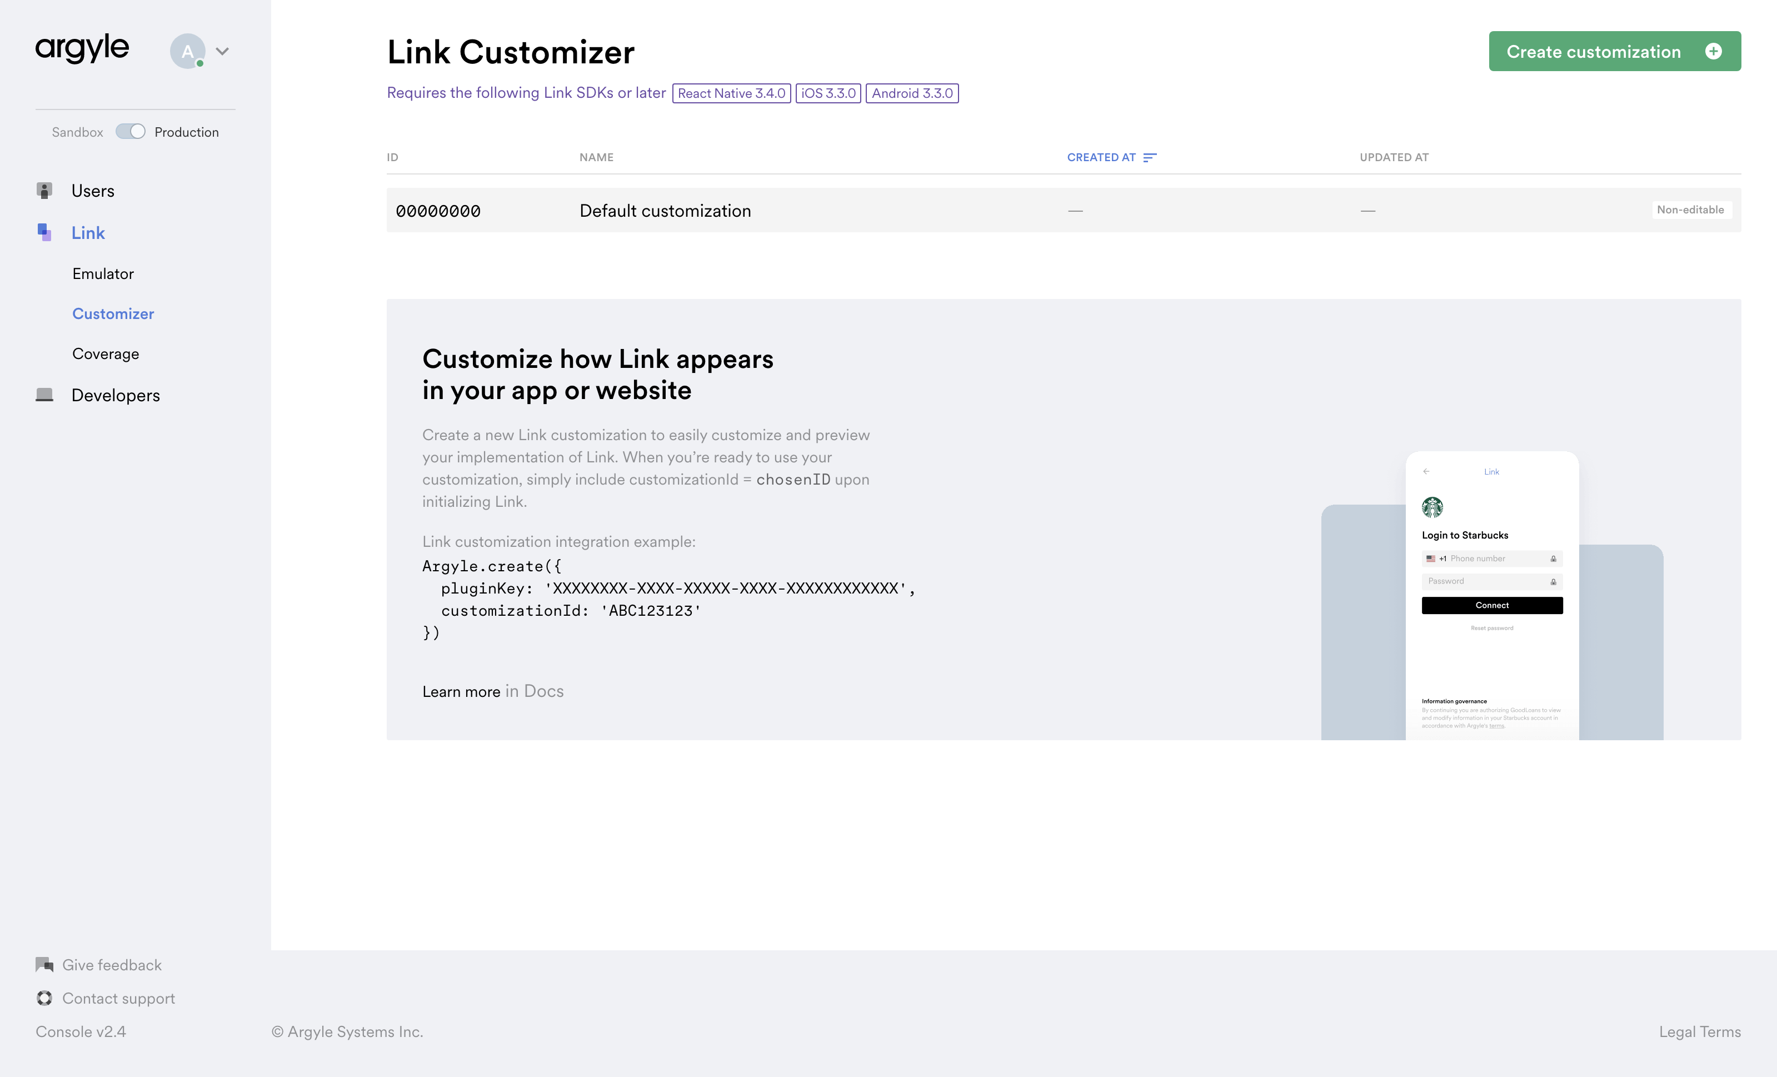Click the Give feedback chat icon

[x=44, y=965]
